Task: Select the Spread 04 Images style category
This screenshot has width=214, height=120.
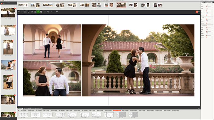Action: click(125, 110)
